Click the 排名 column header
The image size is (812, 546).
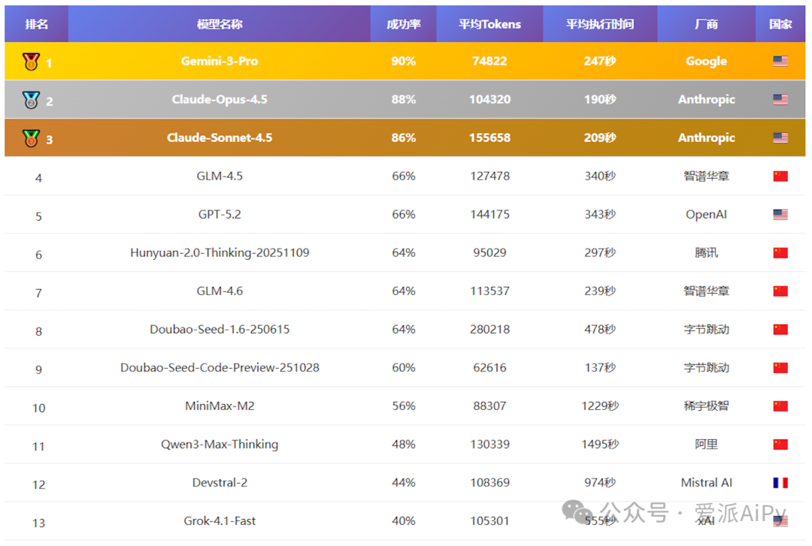pos(36,24)
